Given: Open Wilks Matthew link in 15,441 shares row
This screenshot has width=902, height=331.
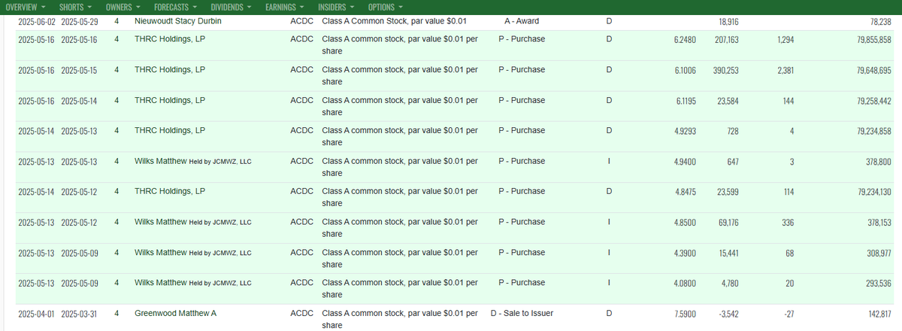Looking at the screenshot, I should tap(160, 252).
